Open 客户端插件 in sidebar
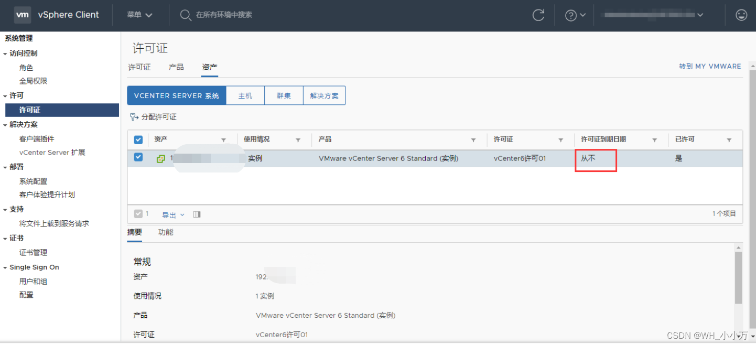The image size is (756, 345). tap(37, 139)
